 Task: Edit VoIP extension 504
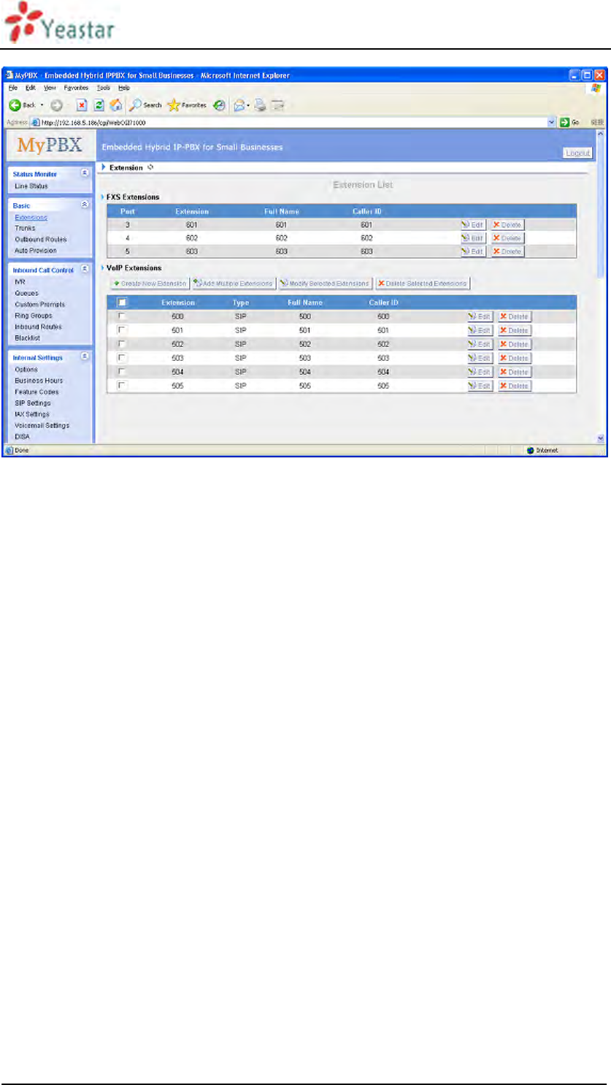coord(480,372)
